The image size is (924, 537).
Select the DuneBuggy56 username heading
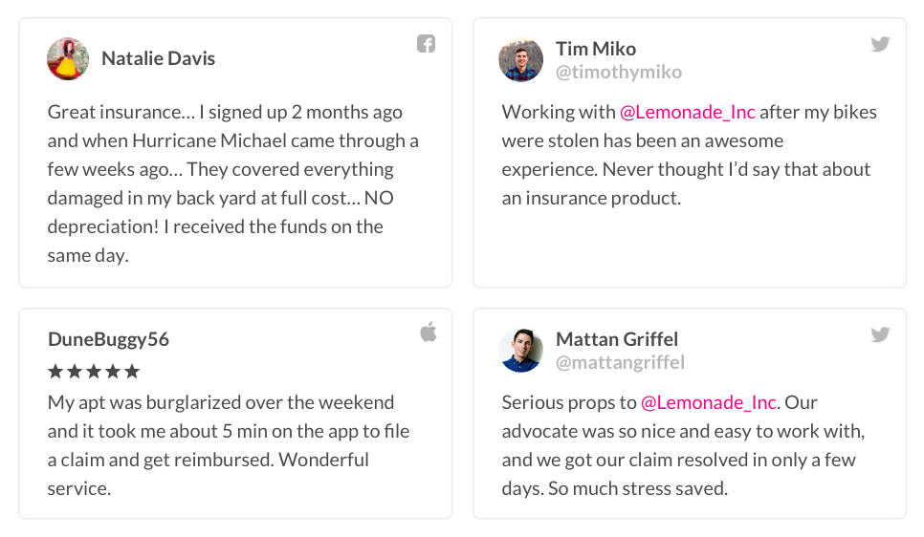[108, 340]
